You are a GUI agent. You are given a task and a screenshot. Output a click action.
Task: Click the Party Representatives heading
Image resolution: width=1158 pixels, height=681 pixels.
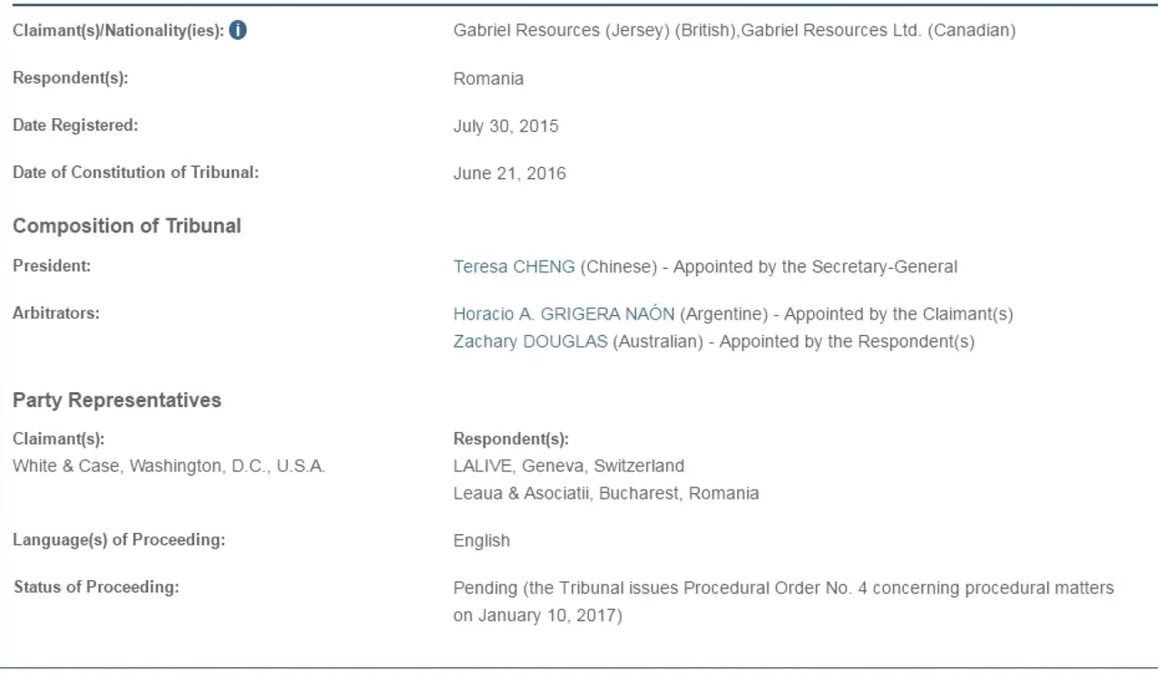(117, 400)
